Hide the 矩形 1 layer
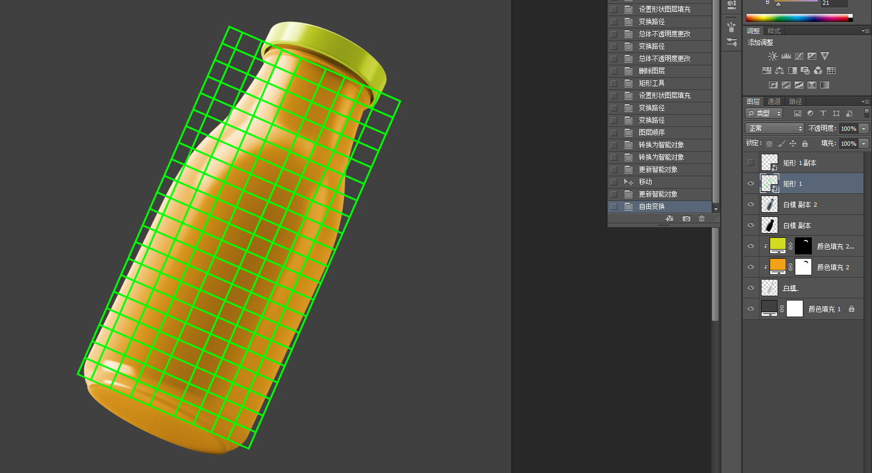Screen dimensions: 872x473 point(751,183)
